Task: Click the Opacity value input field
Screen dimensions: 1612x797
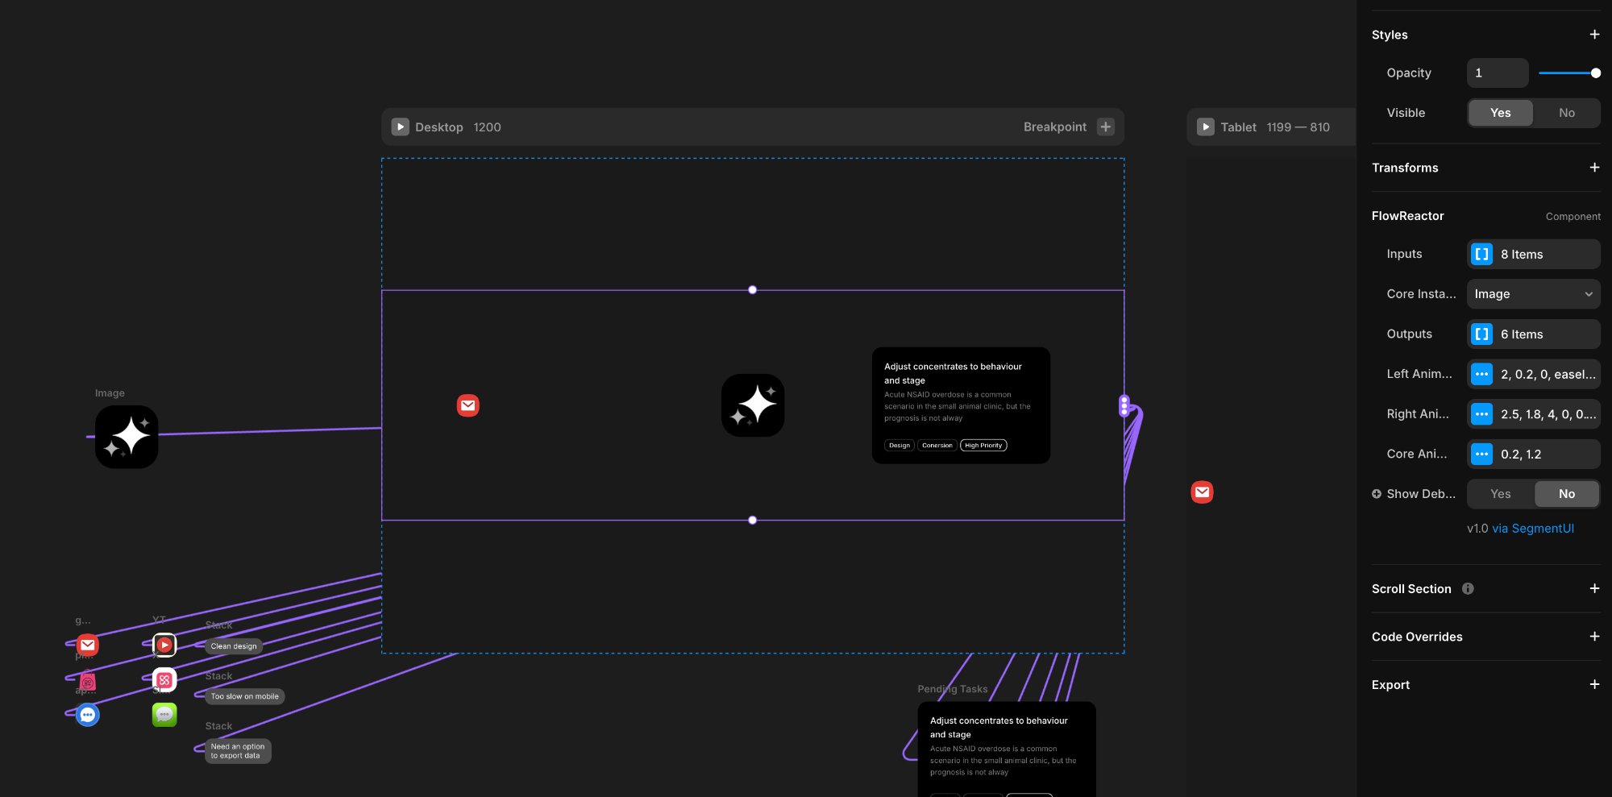Action: click(1497, 73)
